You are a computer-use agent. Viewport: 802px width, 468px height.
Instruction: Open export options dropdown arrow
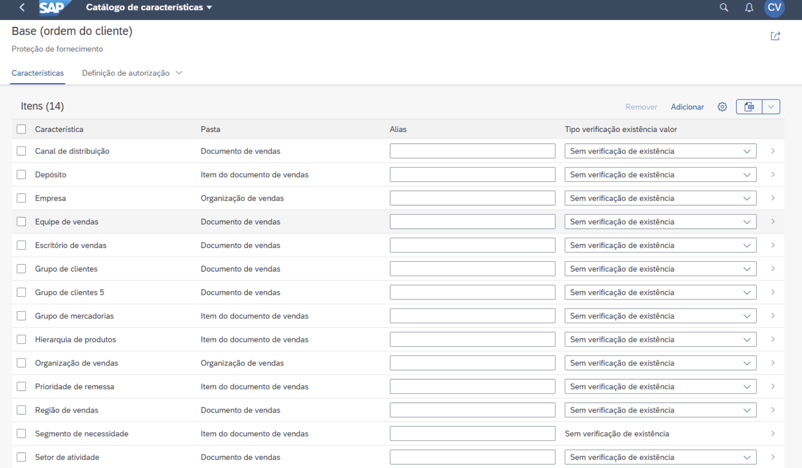[771, 106]
